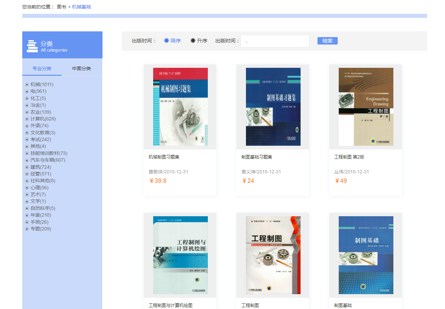Click the ￥49 price text

point(341,181)
